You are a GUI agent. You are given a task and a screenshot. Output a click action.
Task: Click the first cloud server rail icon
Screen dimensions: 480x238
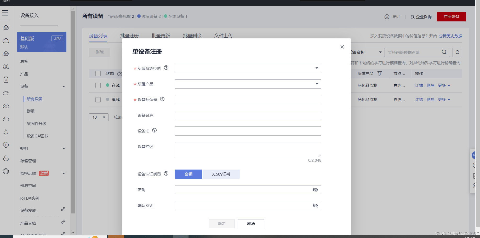[x=6, y=27]
